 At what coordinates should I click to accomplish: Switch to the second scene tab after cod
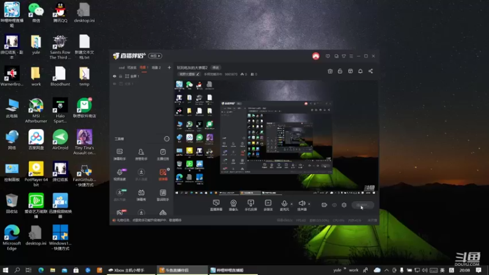(x=131, y=67)
